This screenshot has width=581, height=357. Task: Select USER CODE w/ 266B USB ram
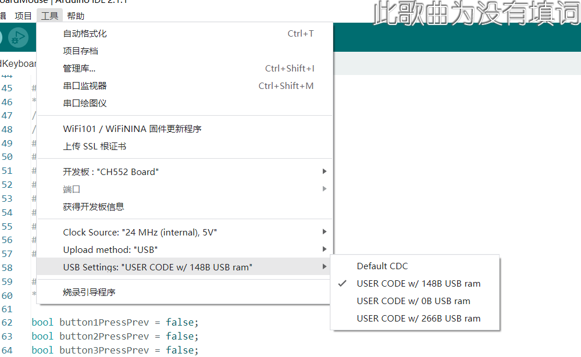tap(415, 319)
